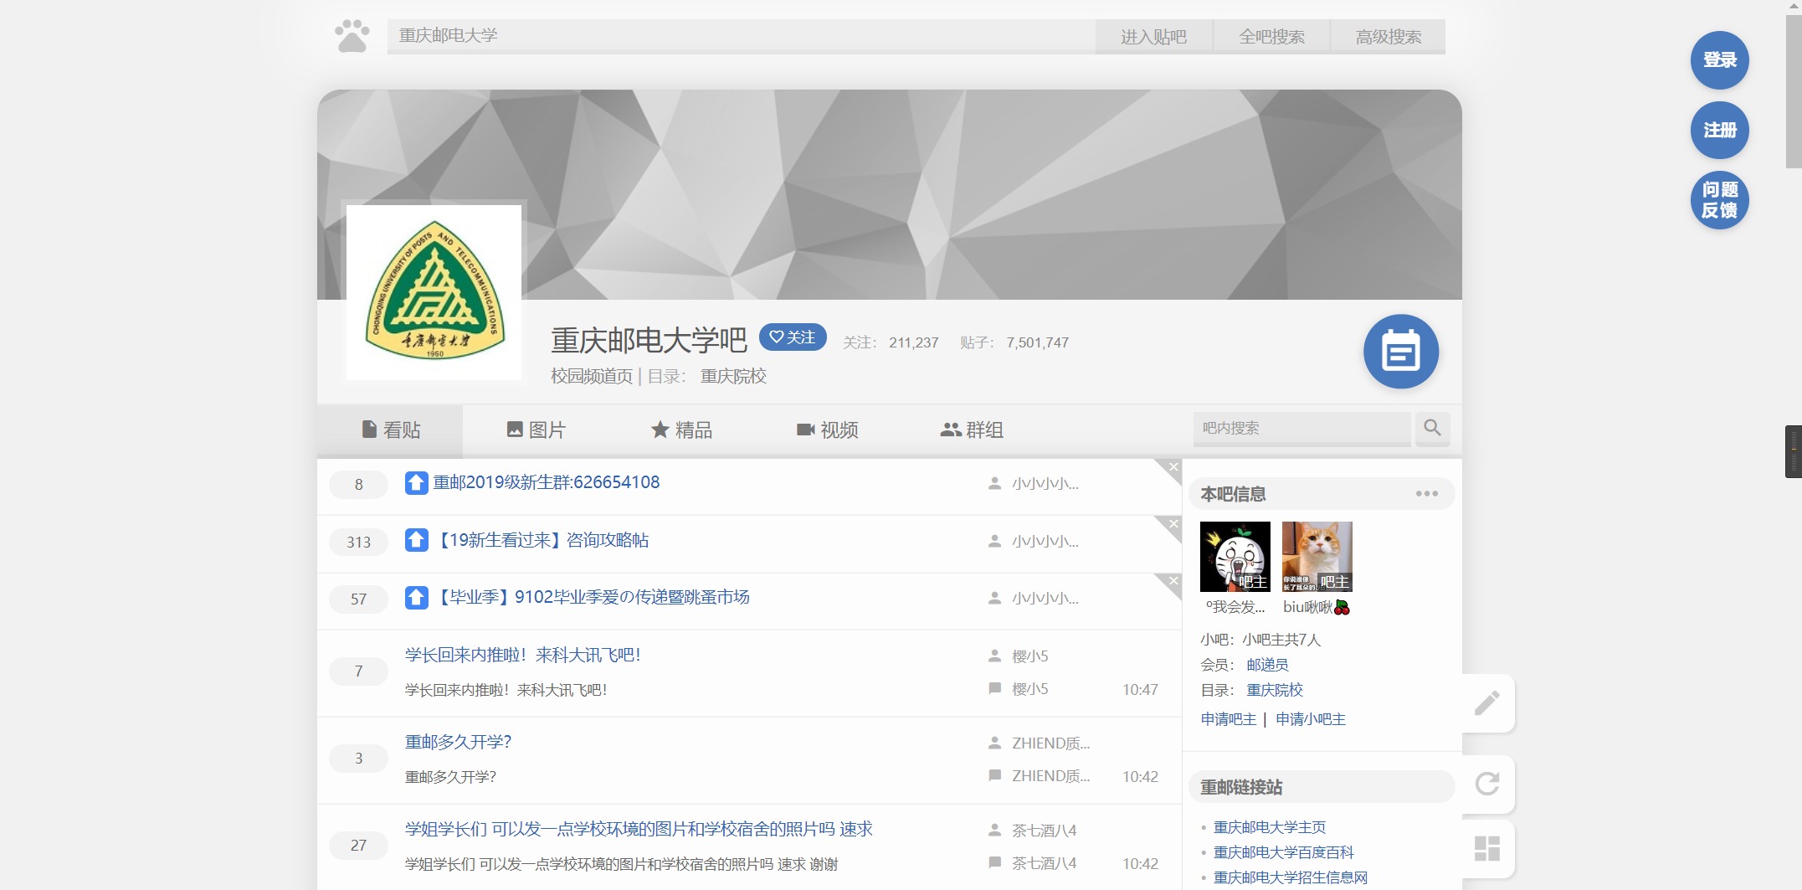Focus the top search field 重庆邮电大学
The image size is (1802, 890).
click(x=741, y=36)
